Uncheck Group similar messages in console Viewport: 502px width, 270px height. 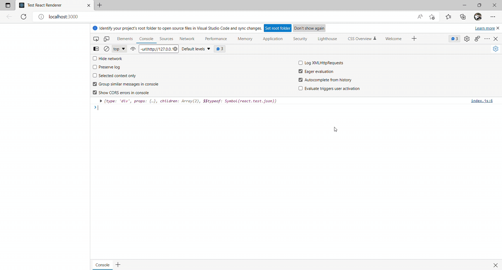[x=95, y=84]
